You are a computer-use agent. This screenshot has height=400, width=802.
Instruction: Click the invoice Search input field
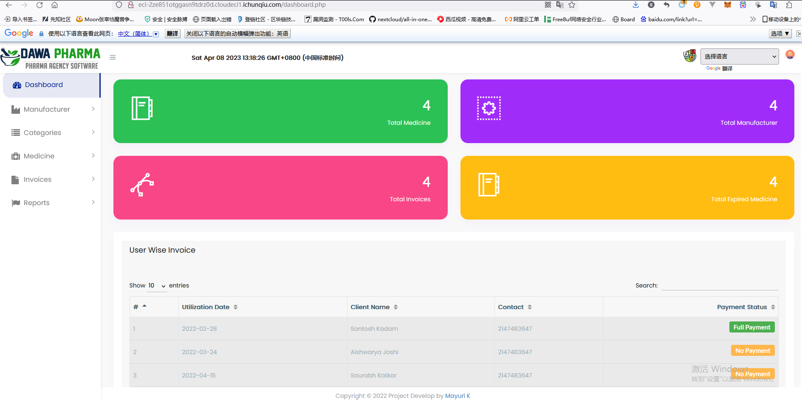click(720, 285)
